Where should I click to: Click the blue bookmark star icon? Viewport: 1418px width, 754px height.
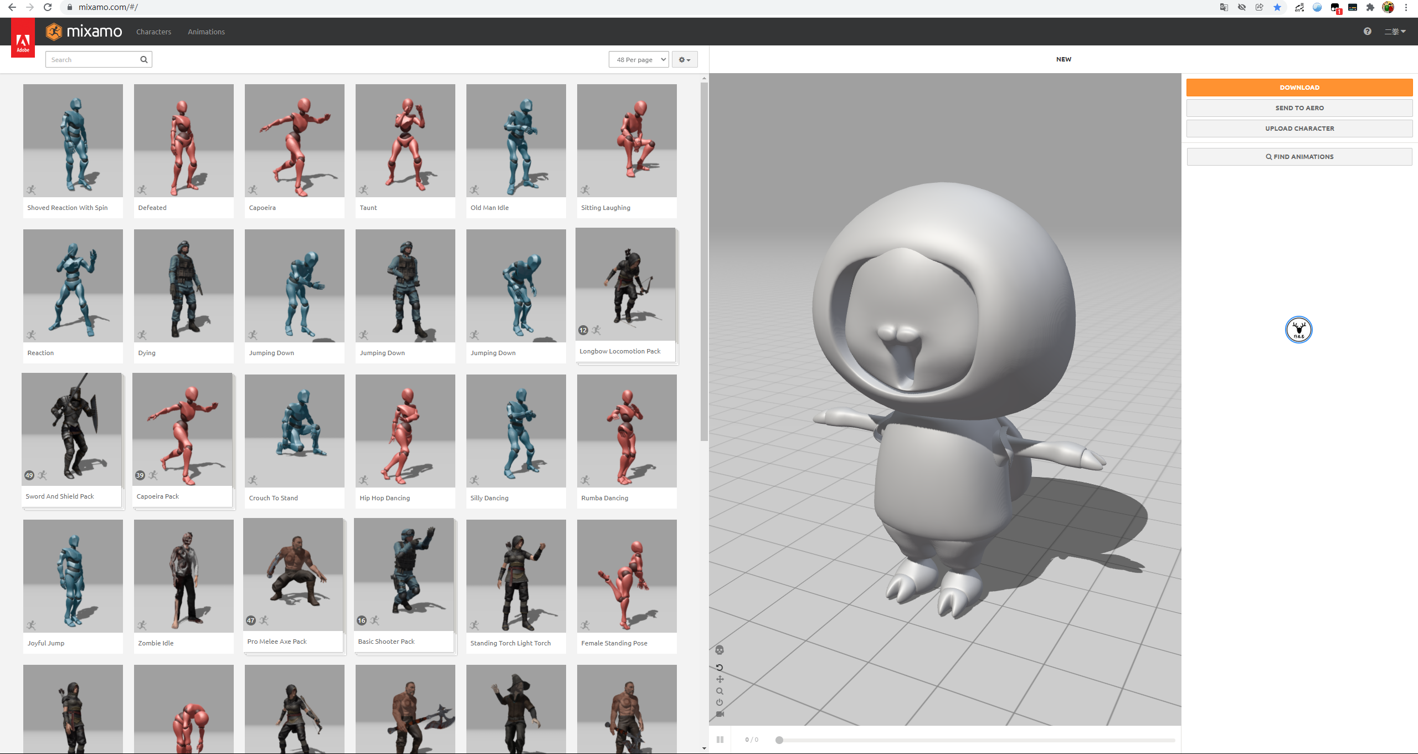tap(1277, 7)
